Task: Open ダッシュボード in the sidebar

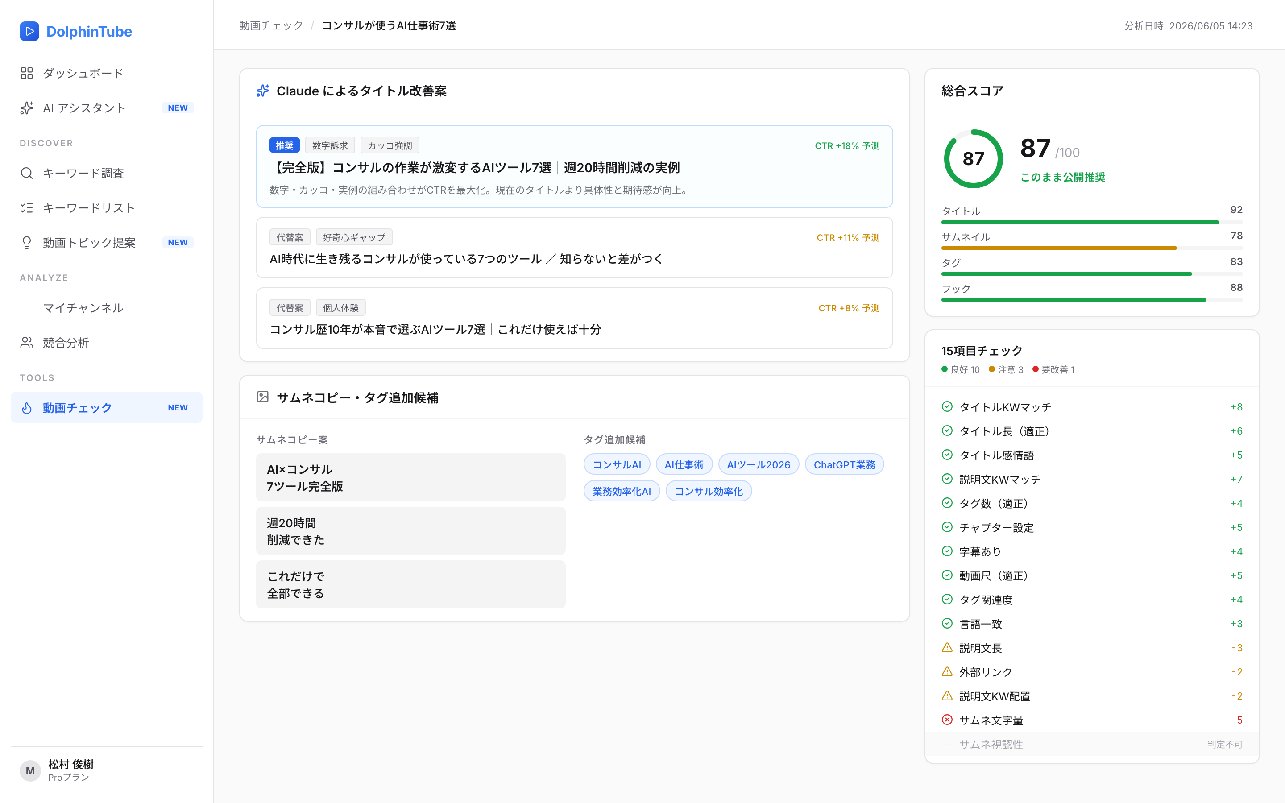Action: pos(106,73)
